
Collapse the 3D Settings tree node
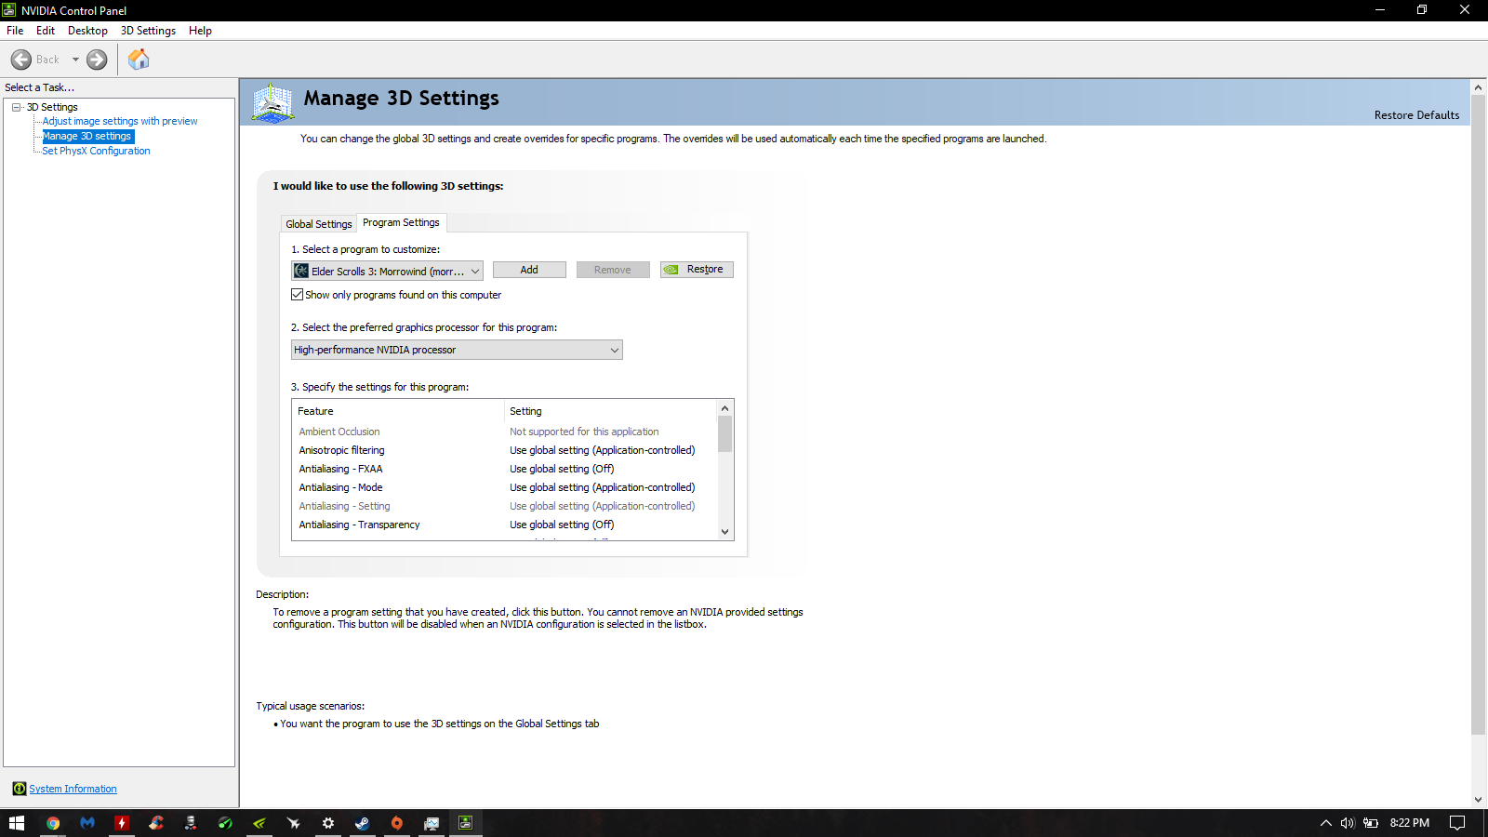pos(17,107)
